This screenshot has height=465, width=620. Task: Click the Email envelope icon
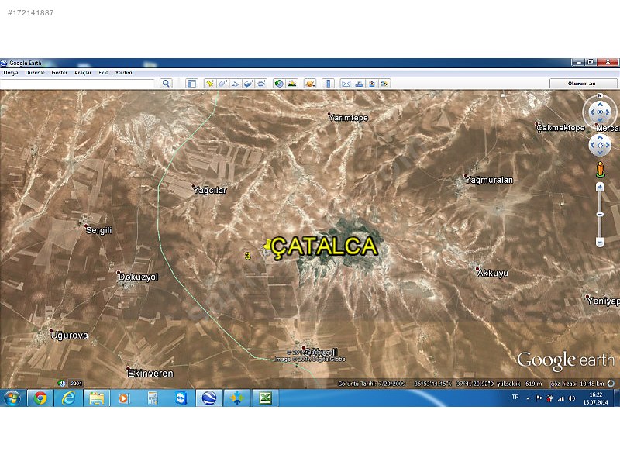point(346,84)
